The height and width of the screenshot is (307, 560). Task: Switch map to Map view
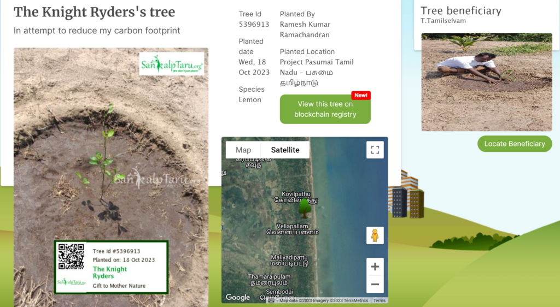point(243,150)
